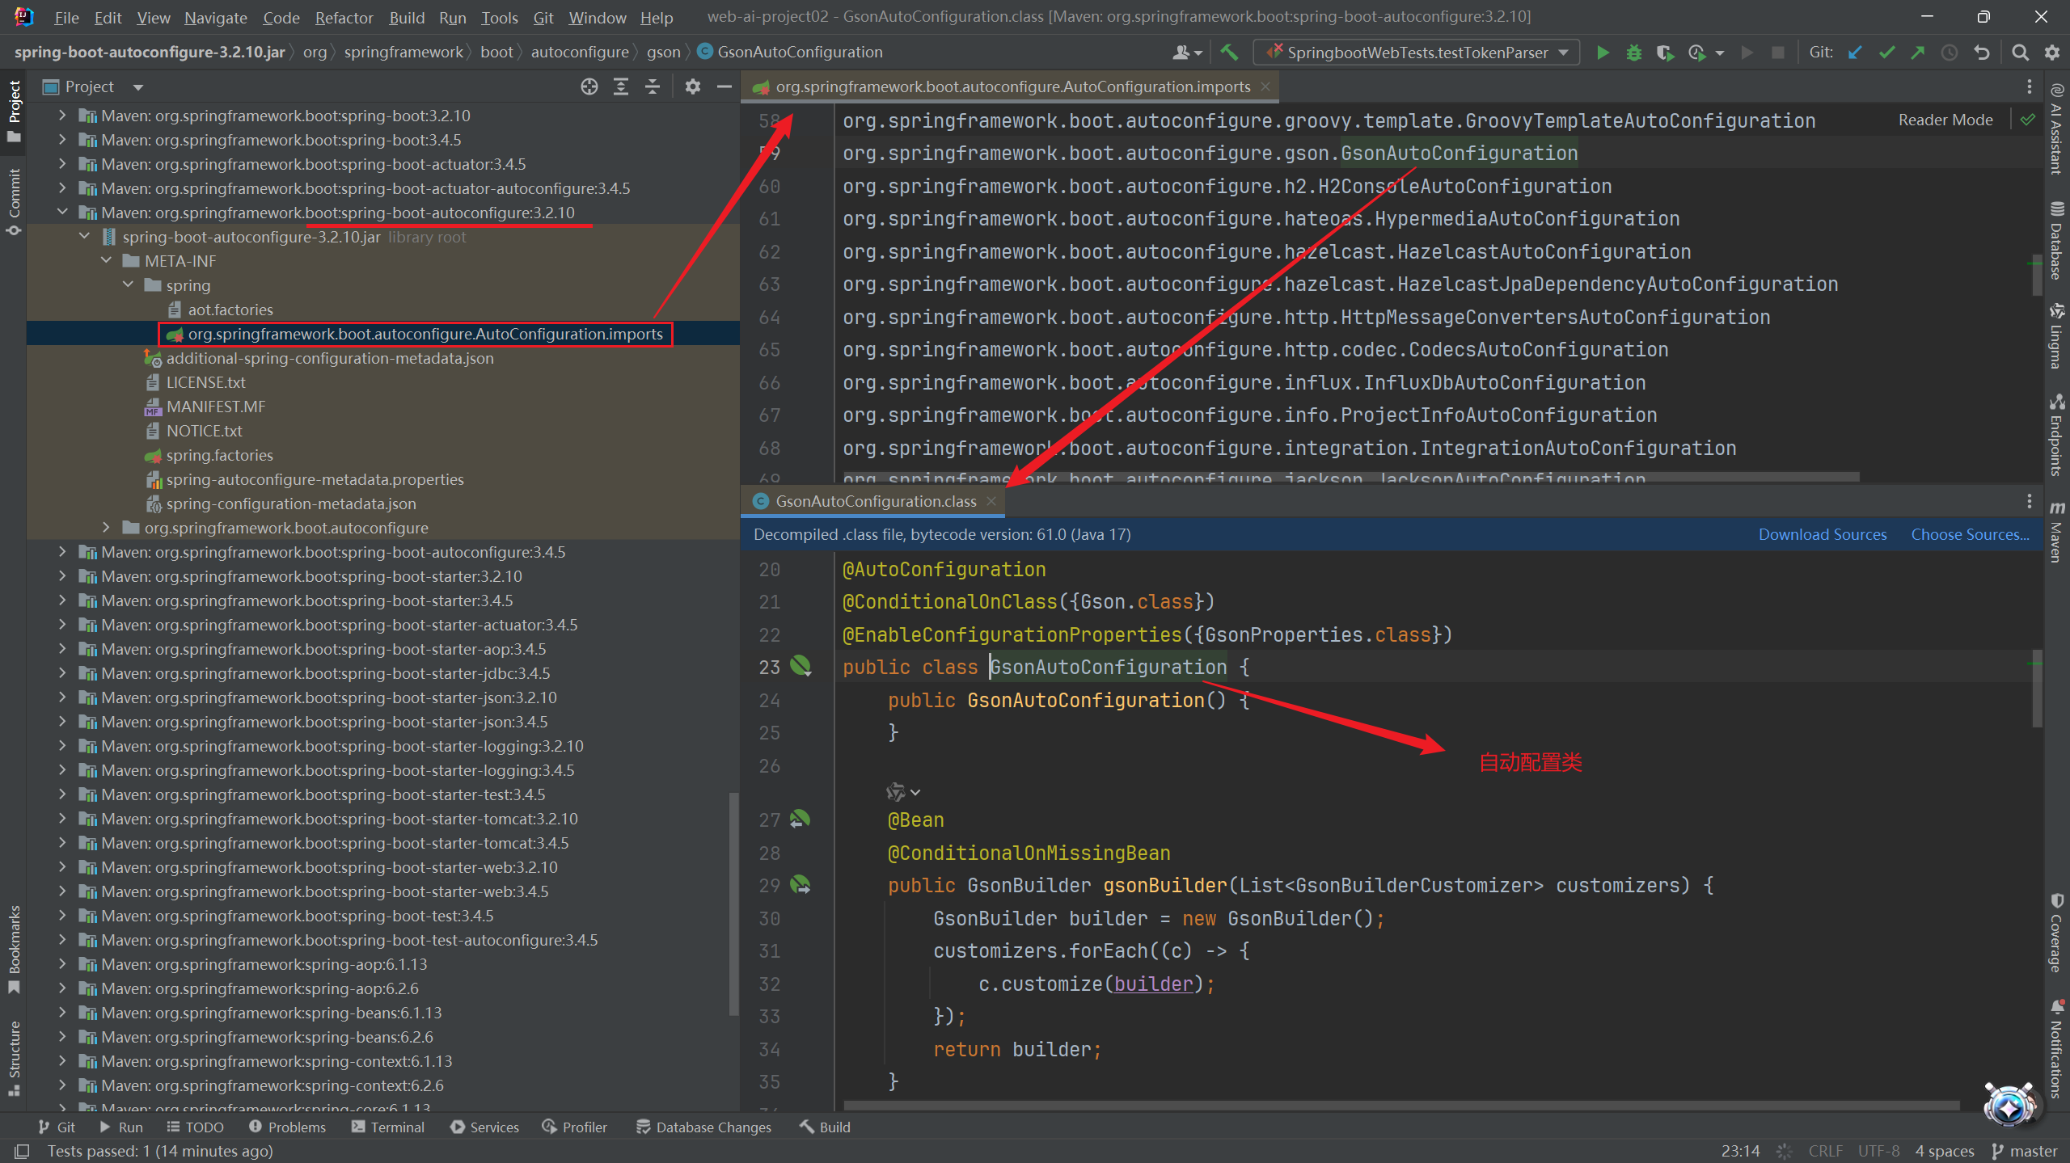Screen dimensions: 2070x1163
Task: Expand the org.springframework.boot.autoconfigure package node
Action: click(107, 528)
